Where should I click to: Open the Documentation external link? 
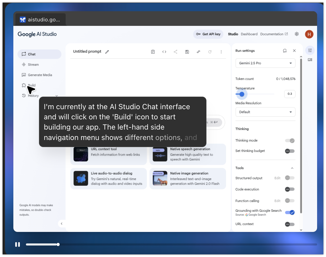274,34
